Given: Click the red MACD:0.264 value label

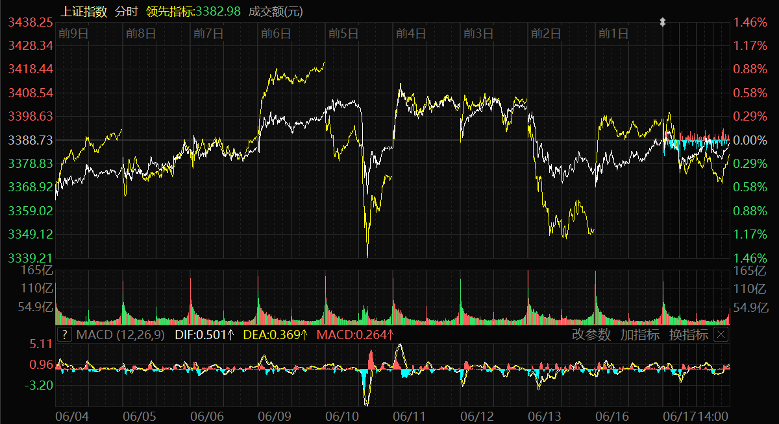Looking at the screenshot, I should pos(355,335).
